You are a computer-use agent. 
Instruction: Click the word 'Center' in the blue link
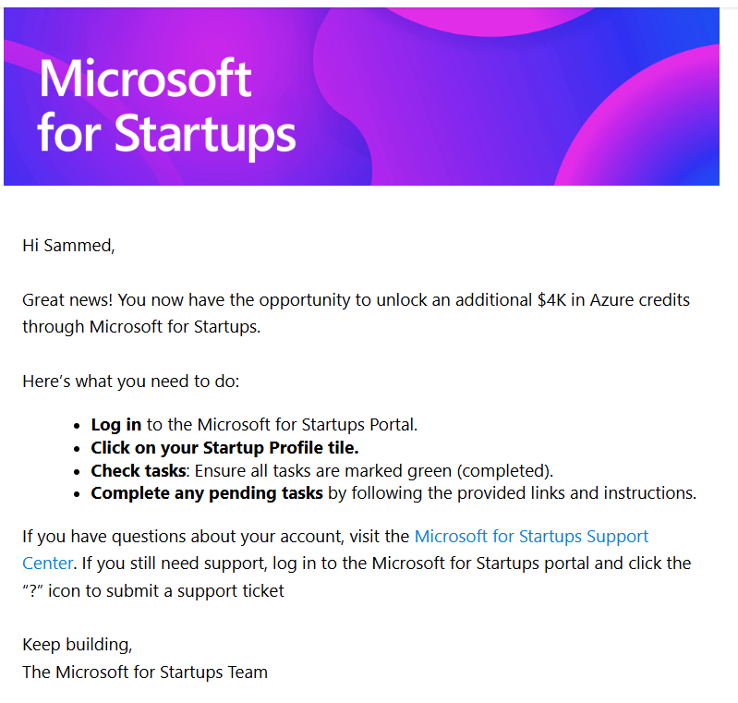(x=47, y=563)
